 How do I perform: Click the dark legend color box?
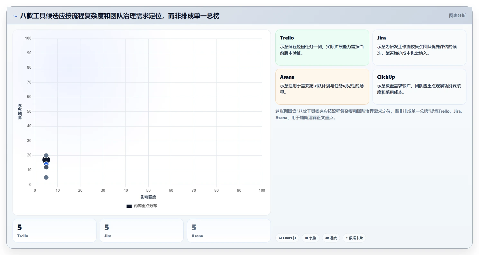coord(129,206)
